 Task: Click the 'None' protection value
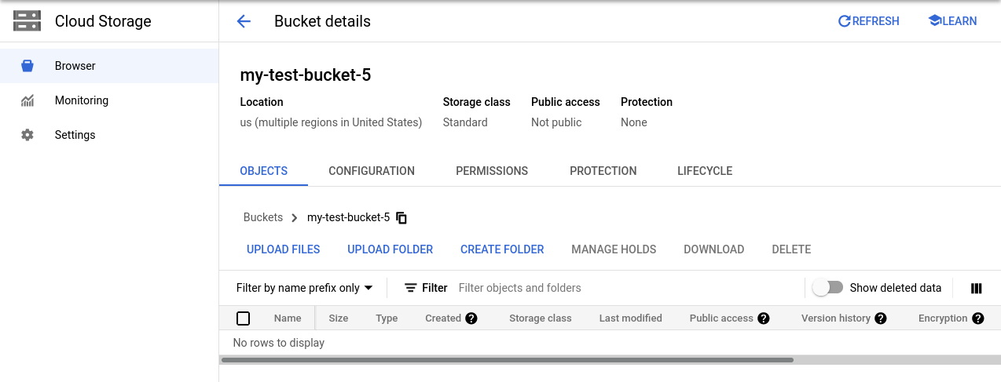[x=634, y=122]
